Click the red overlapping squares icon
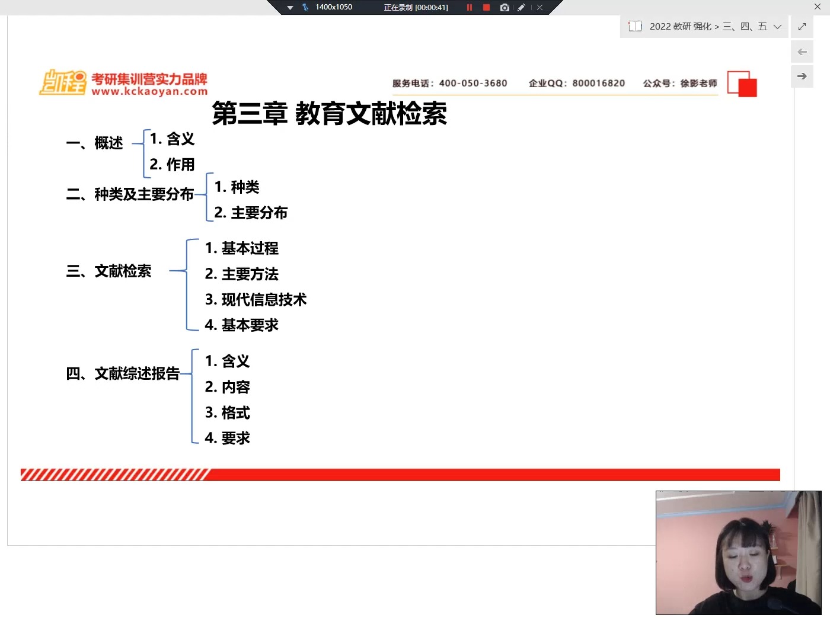 coord(742,84)
